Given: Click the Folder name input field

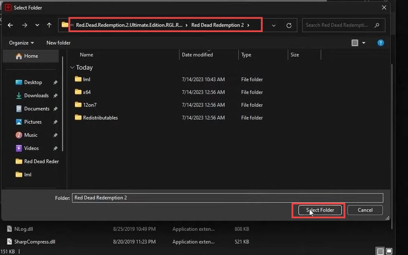Looking at the screenshot, I should pos(227,198).
